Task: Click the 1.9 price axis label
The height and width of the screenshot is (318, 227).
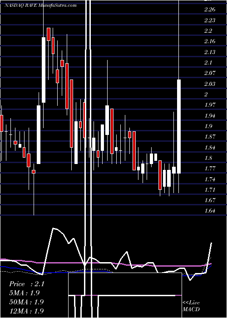Action: (x=208, y=126)
